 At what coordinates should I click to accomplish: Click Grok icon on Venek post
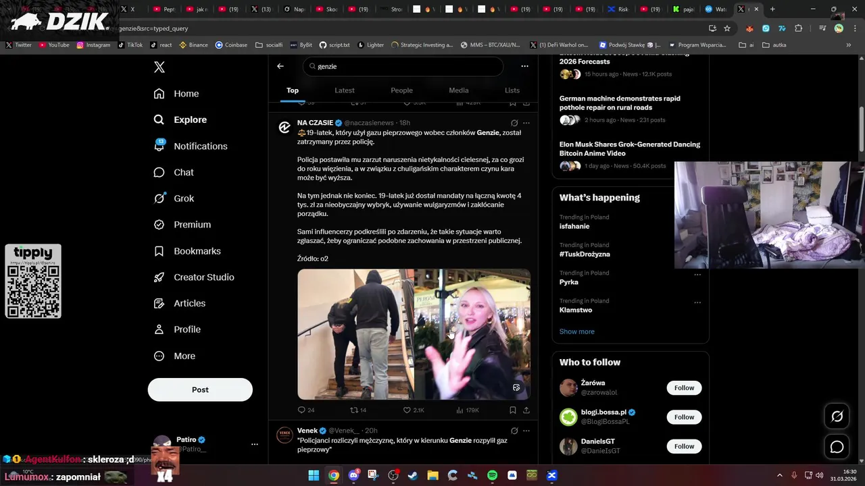pos(514,431)
